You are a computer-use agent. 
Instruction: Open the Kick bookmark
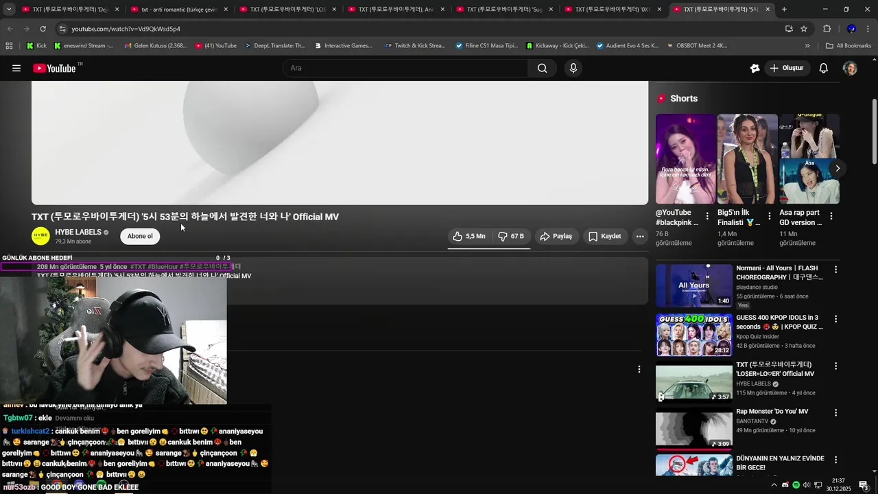point(36,46)
